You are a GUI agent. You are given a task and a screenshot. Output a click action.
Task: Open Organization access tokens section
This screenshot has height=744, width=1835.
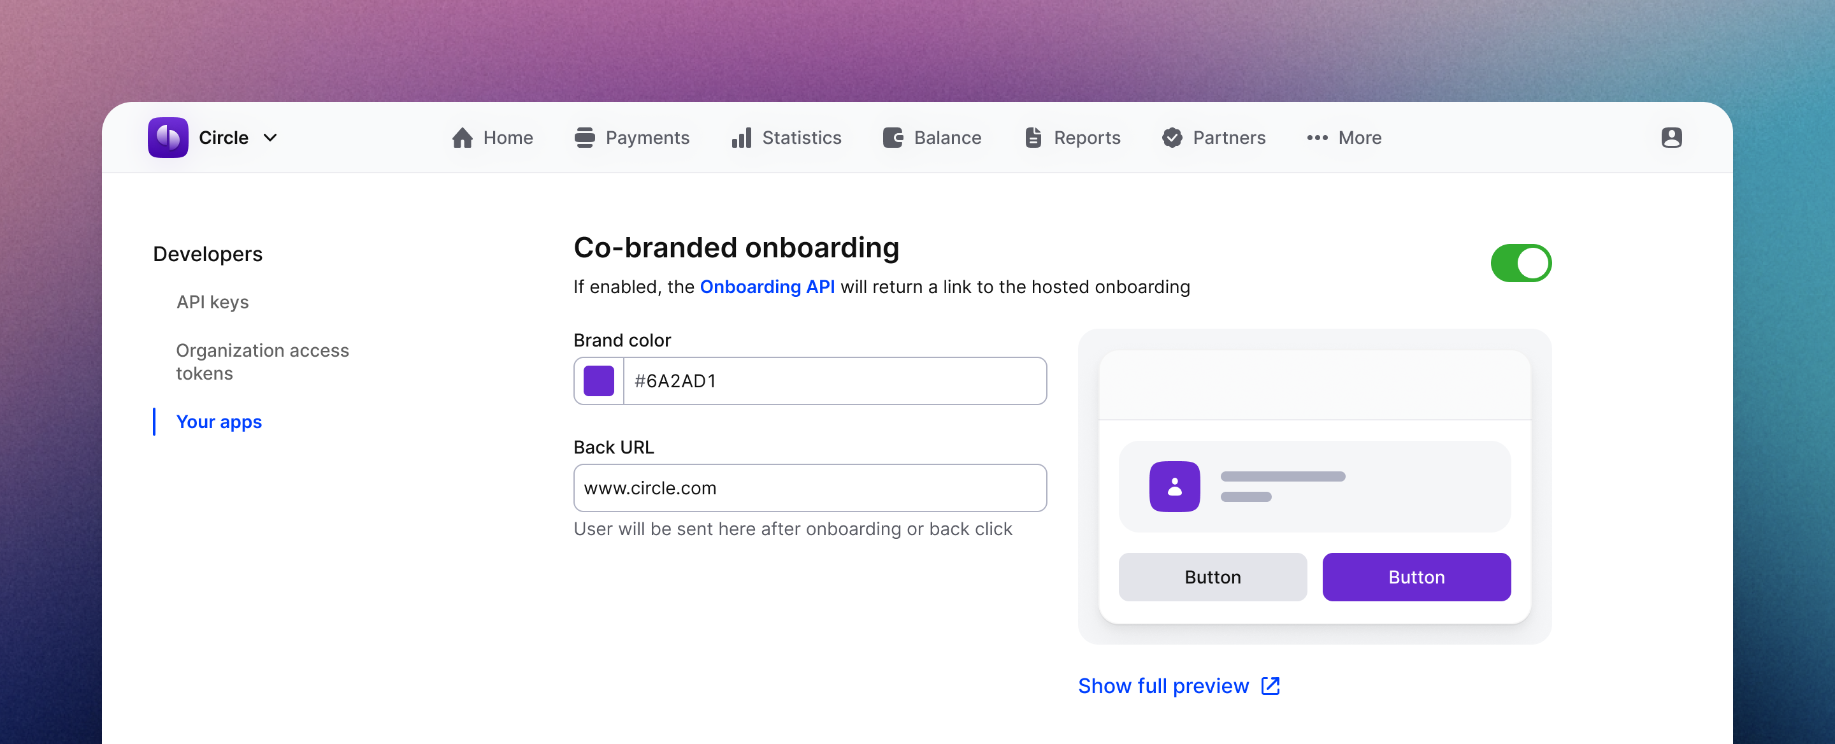click(x=262, y=362)
